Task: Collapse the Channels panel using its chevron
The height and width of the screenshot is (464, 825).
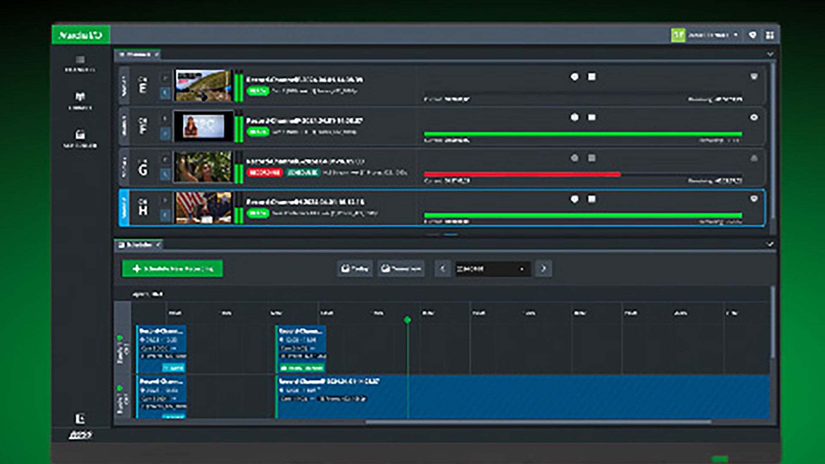Action: pos(770,55)
